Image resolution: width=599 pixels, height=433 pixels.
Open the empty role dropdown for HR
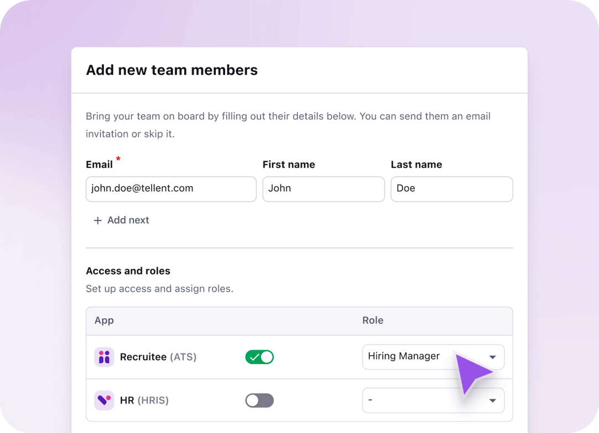tap(433, 400)
